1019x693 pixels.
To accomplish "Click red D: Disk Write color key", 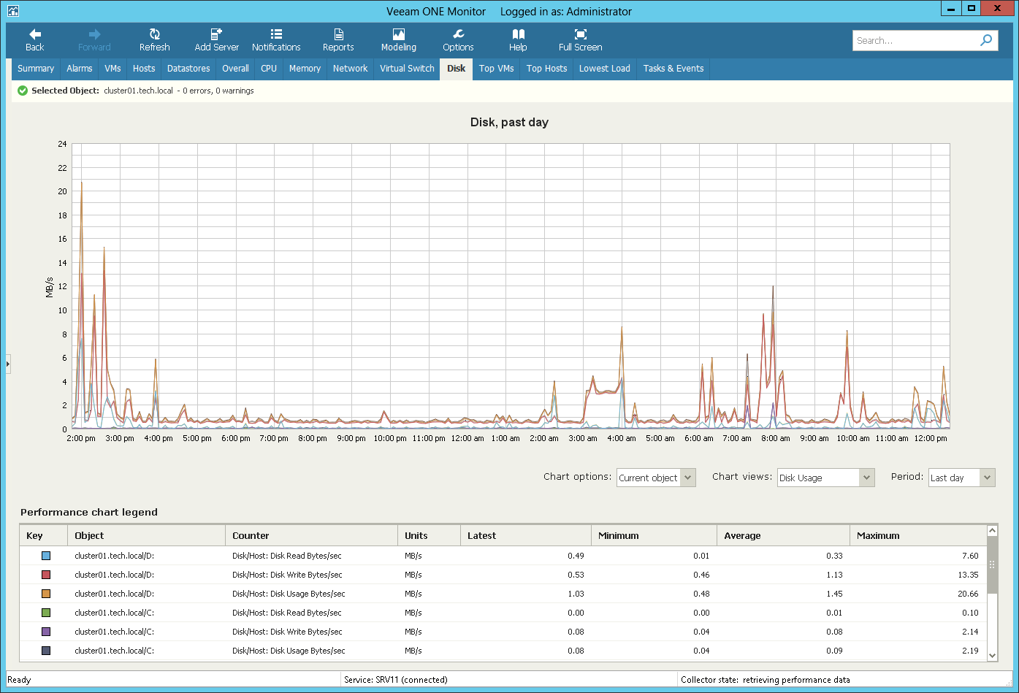I will click(46, 575).
